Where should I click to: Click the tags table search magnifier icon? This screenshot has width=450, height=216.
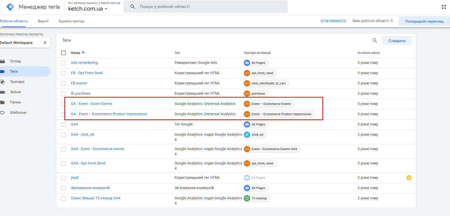point(375,41)
